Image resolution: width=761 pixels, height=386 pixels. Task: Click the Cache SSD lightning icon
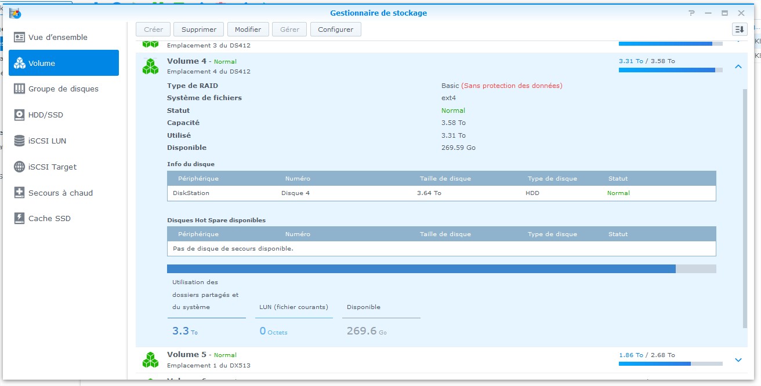19,218
